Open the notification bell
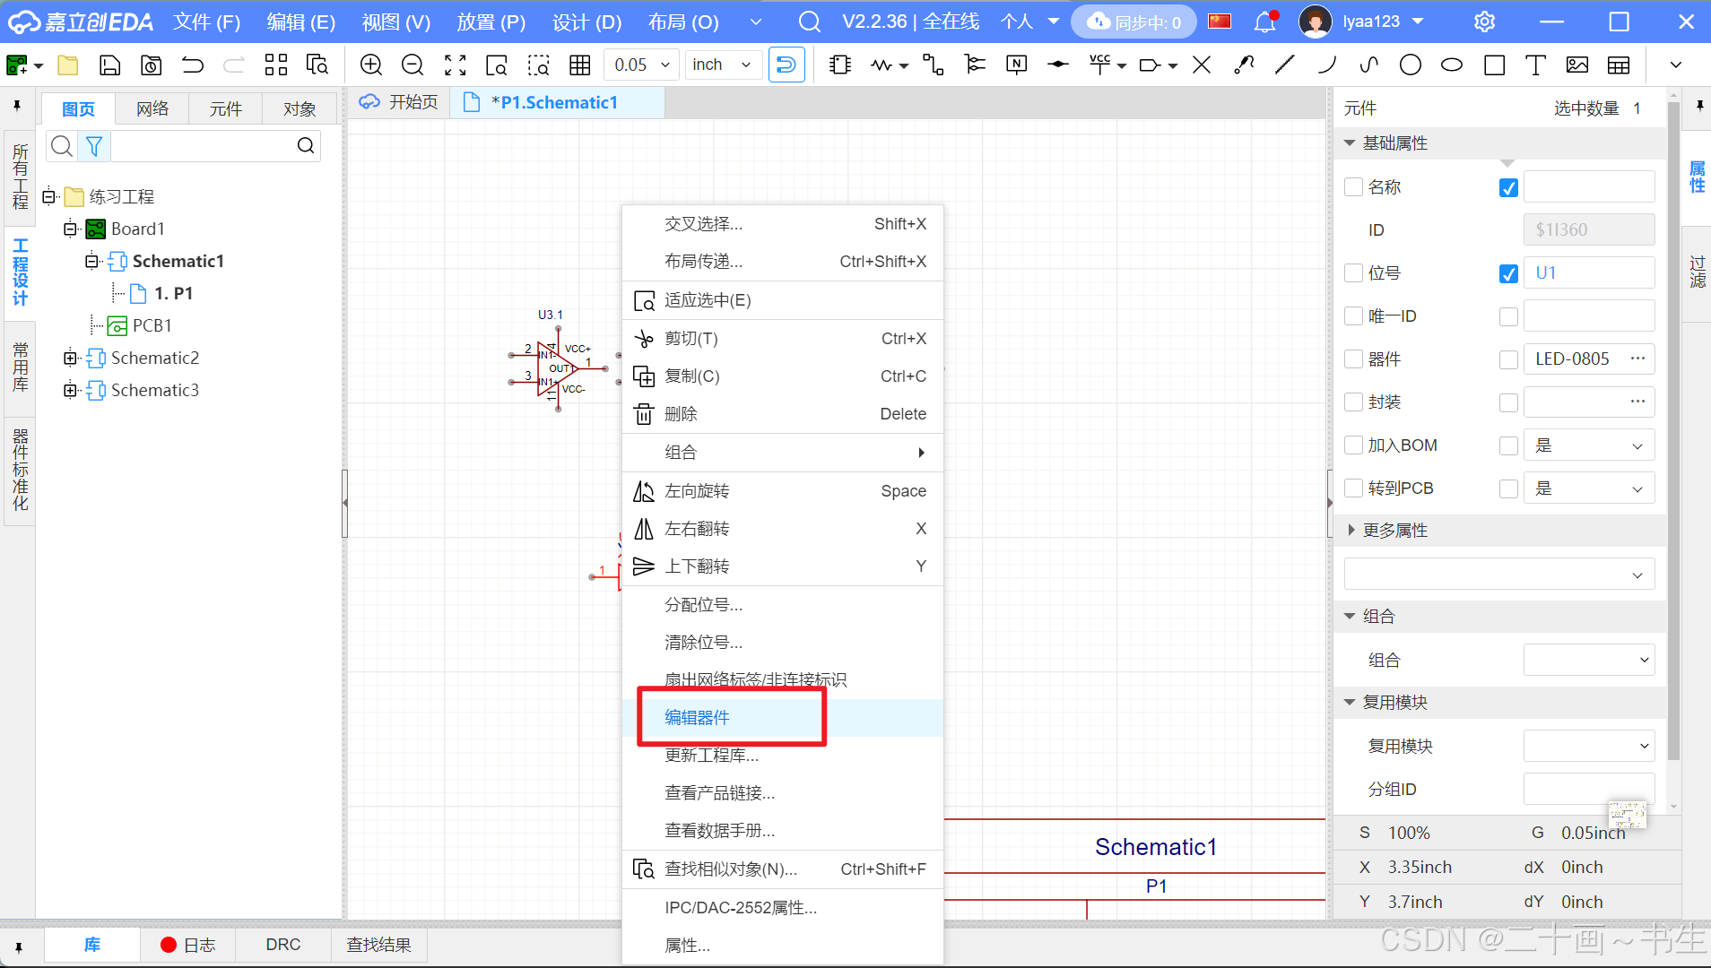Screen dimensions: 1711x968 click(x=1264, y=22)
